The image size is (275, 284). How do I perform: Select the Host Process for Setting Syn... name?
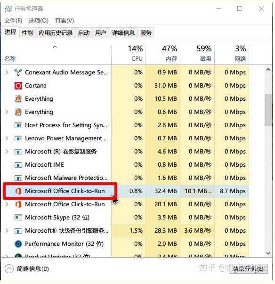[x=66, y=125]
